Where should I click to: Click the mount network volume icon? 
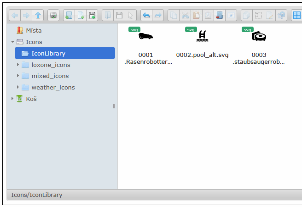pyautogui.click(x=53, y=15)
